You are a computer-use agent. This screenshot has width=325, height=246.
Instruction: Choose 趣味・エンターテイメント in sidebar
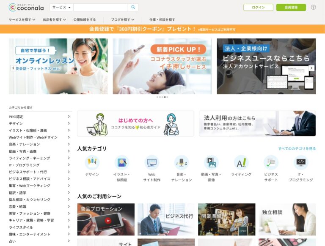(30, 234)
